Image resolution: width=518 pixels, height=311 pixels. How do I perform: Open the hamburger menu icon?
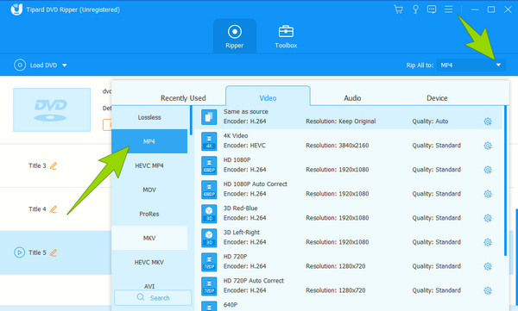point(448,9)
